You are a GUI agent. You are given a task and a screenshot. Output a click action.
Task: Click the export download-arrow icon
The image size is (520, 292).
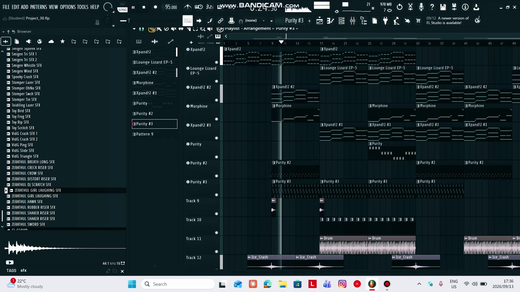476,7
